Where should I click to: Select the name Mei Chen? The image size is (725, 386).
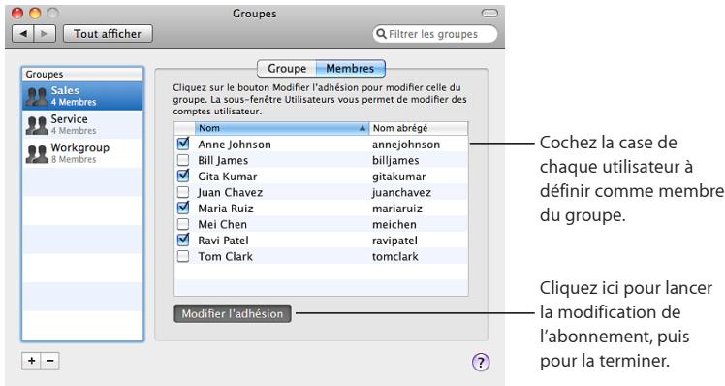click(x=222, y=224)
